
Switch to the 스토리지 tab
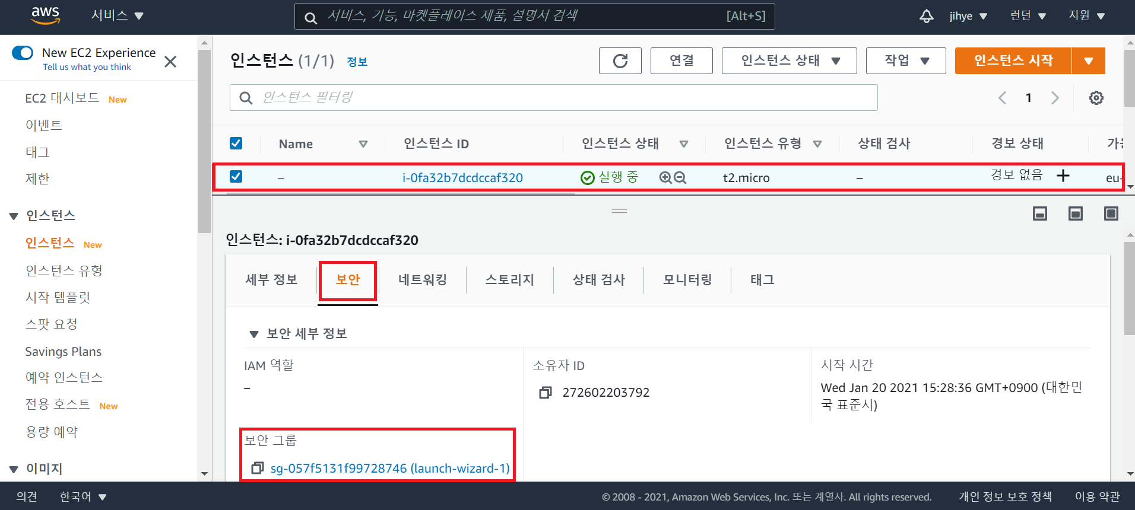510,279
